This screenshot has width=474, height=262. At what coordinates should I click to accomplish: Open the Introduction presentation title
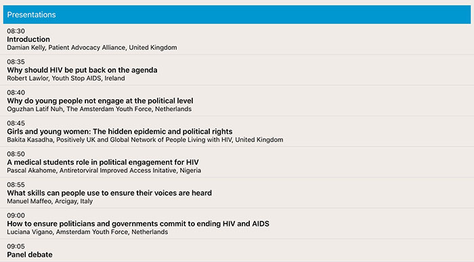[28, 39]
